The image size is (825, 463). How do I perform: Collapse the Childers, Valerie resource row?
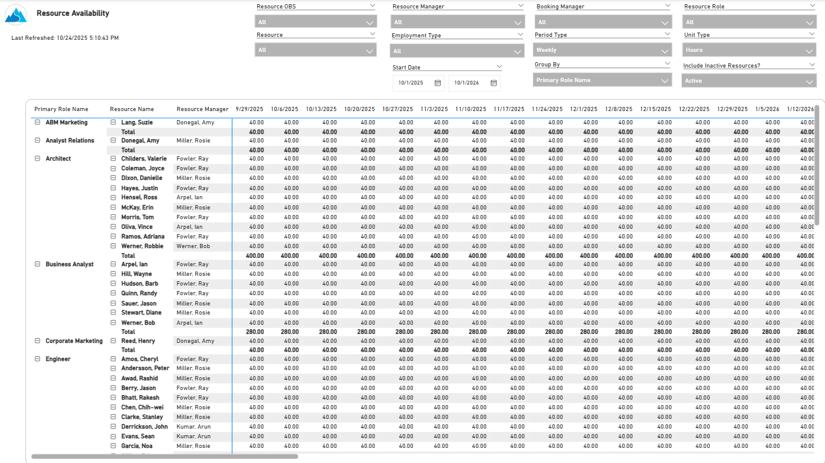[x=113, y=159]
